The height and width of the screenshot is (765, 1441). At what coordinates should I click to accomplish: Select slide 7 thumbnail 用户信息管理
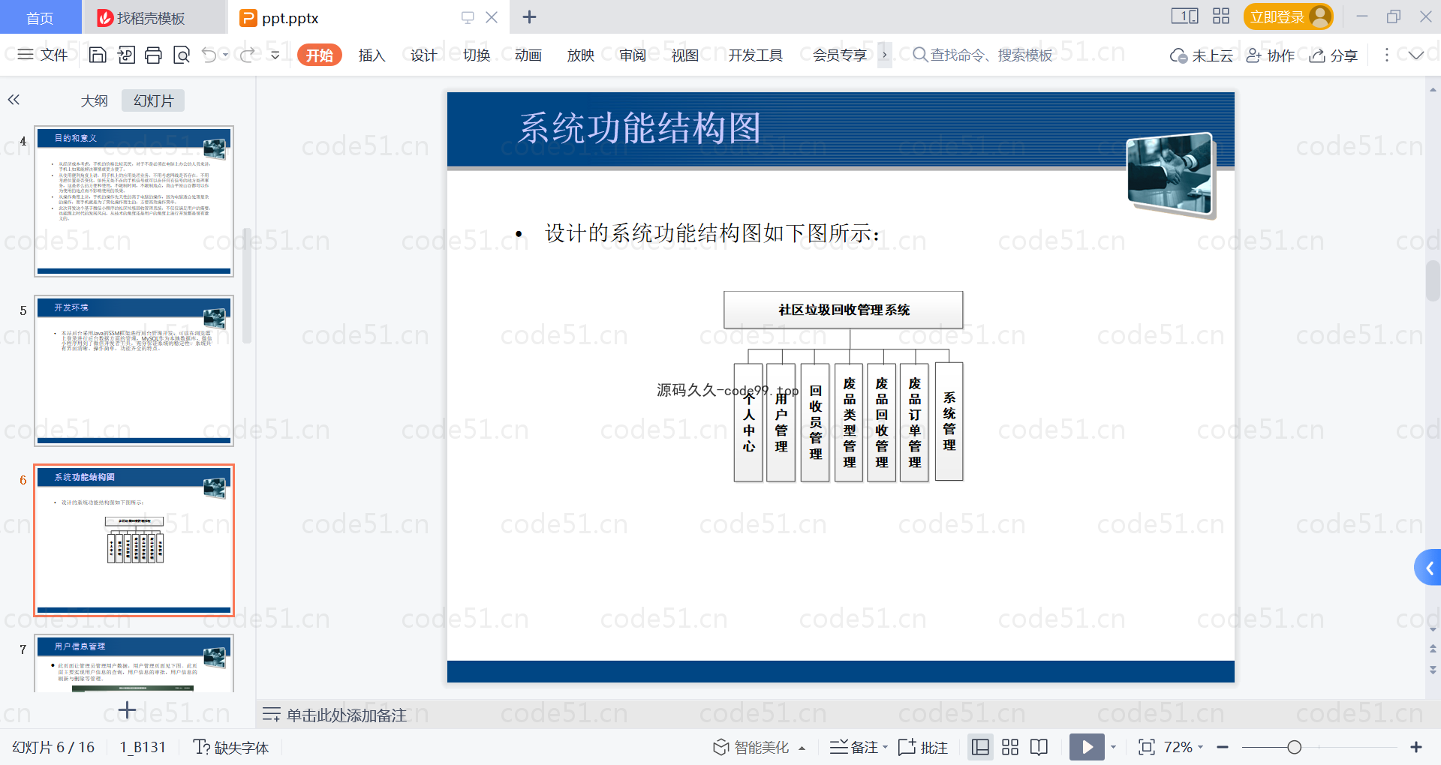point(134,663)
